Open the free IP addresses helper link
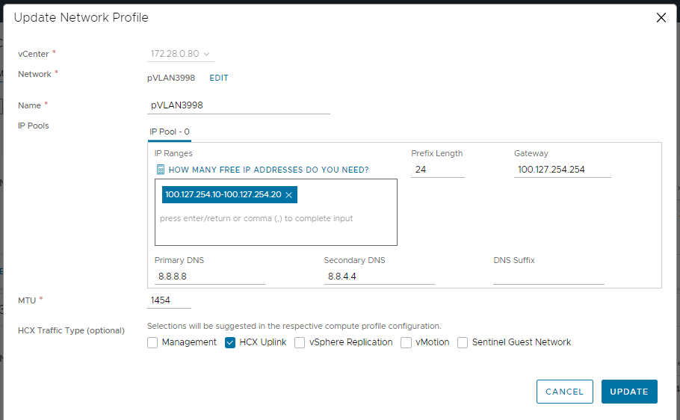The width and height of the screenshot is (680, 420). [268, 170]
